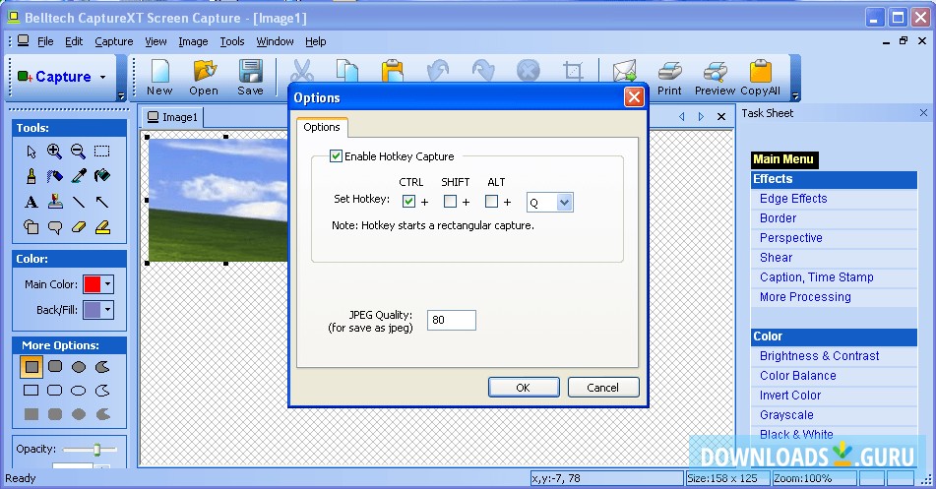Select the rectangular selection tool
The image size is (936, 489).
pyautogui.click(x=102, y=152)
